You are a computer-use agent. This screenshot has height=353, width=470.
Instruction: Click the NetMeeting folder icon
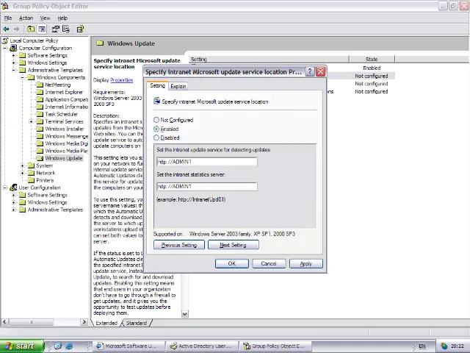pos(40,85)
